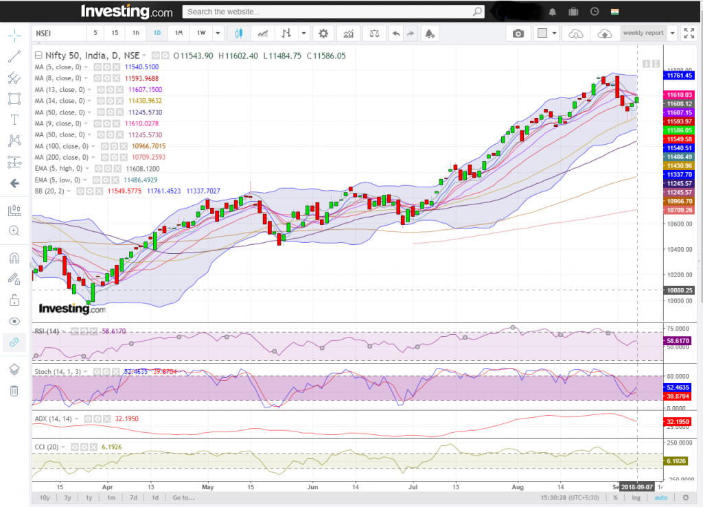Viewport: 703px width, 507px height.
Task: Click the magnifier icon in search box
Action: (x=478, y=12)
